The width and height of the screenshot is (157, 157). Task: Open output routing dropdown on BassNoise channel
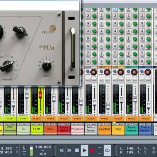[108, 115]
